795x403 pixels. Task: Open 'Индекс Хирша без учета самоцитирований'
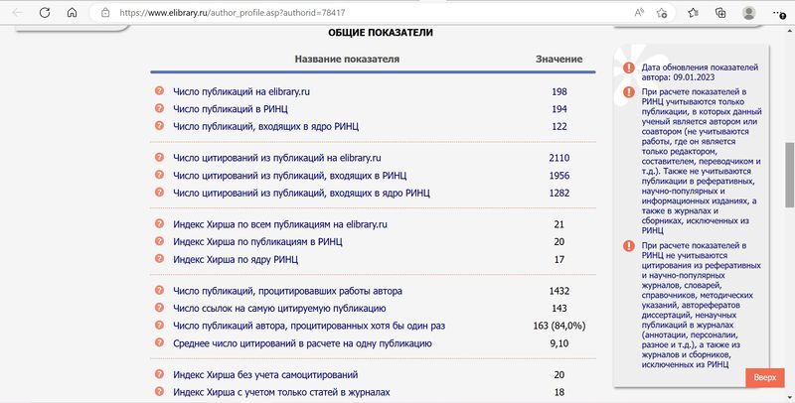point(265,375)
